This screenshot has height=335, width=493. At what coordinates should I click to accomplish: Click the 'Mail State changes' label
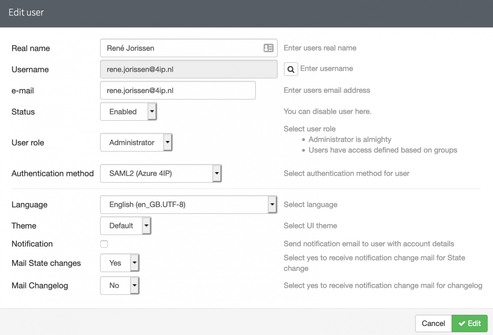(46, 263)
